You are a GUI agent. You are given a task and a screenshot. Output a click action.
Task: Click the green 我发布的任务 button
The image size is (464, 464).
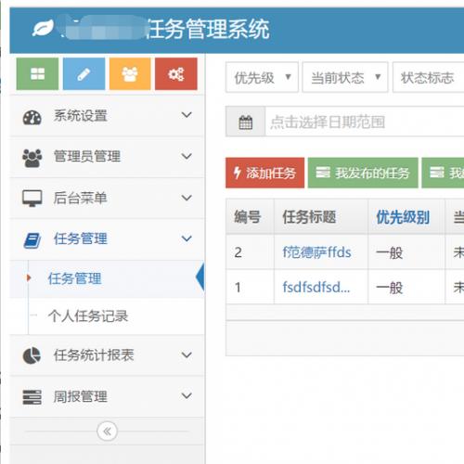coord(363,173)
